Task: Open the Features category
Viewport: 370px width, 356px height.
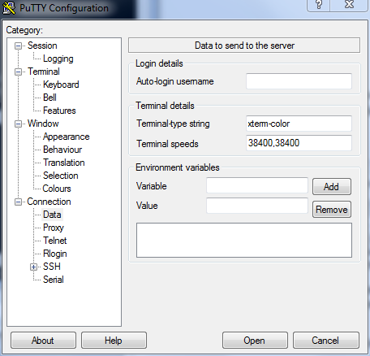Action: point(59,111)
